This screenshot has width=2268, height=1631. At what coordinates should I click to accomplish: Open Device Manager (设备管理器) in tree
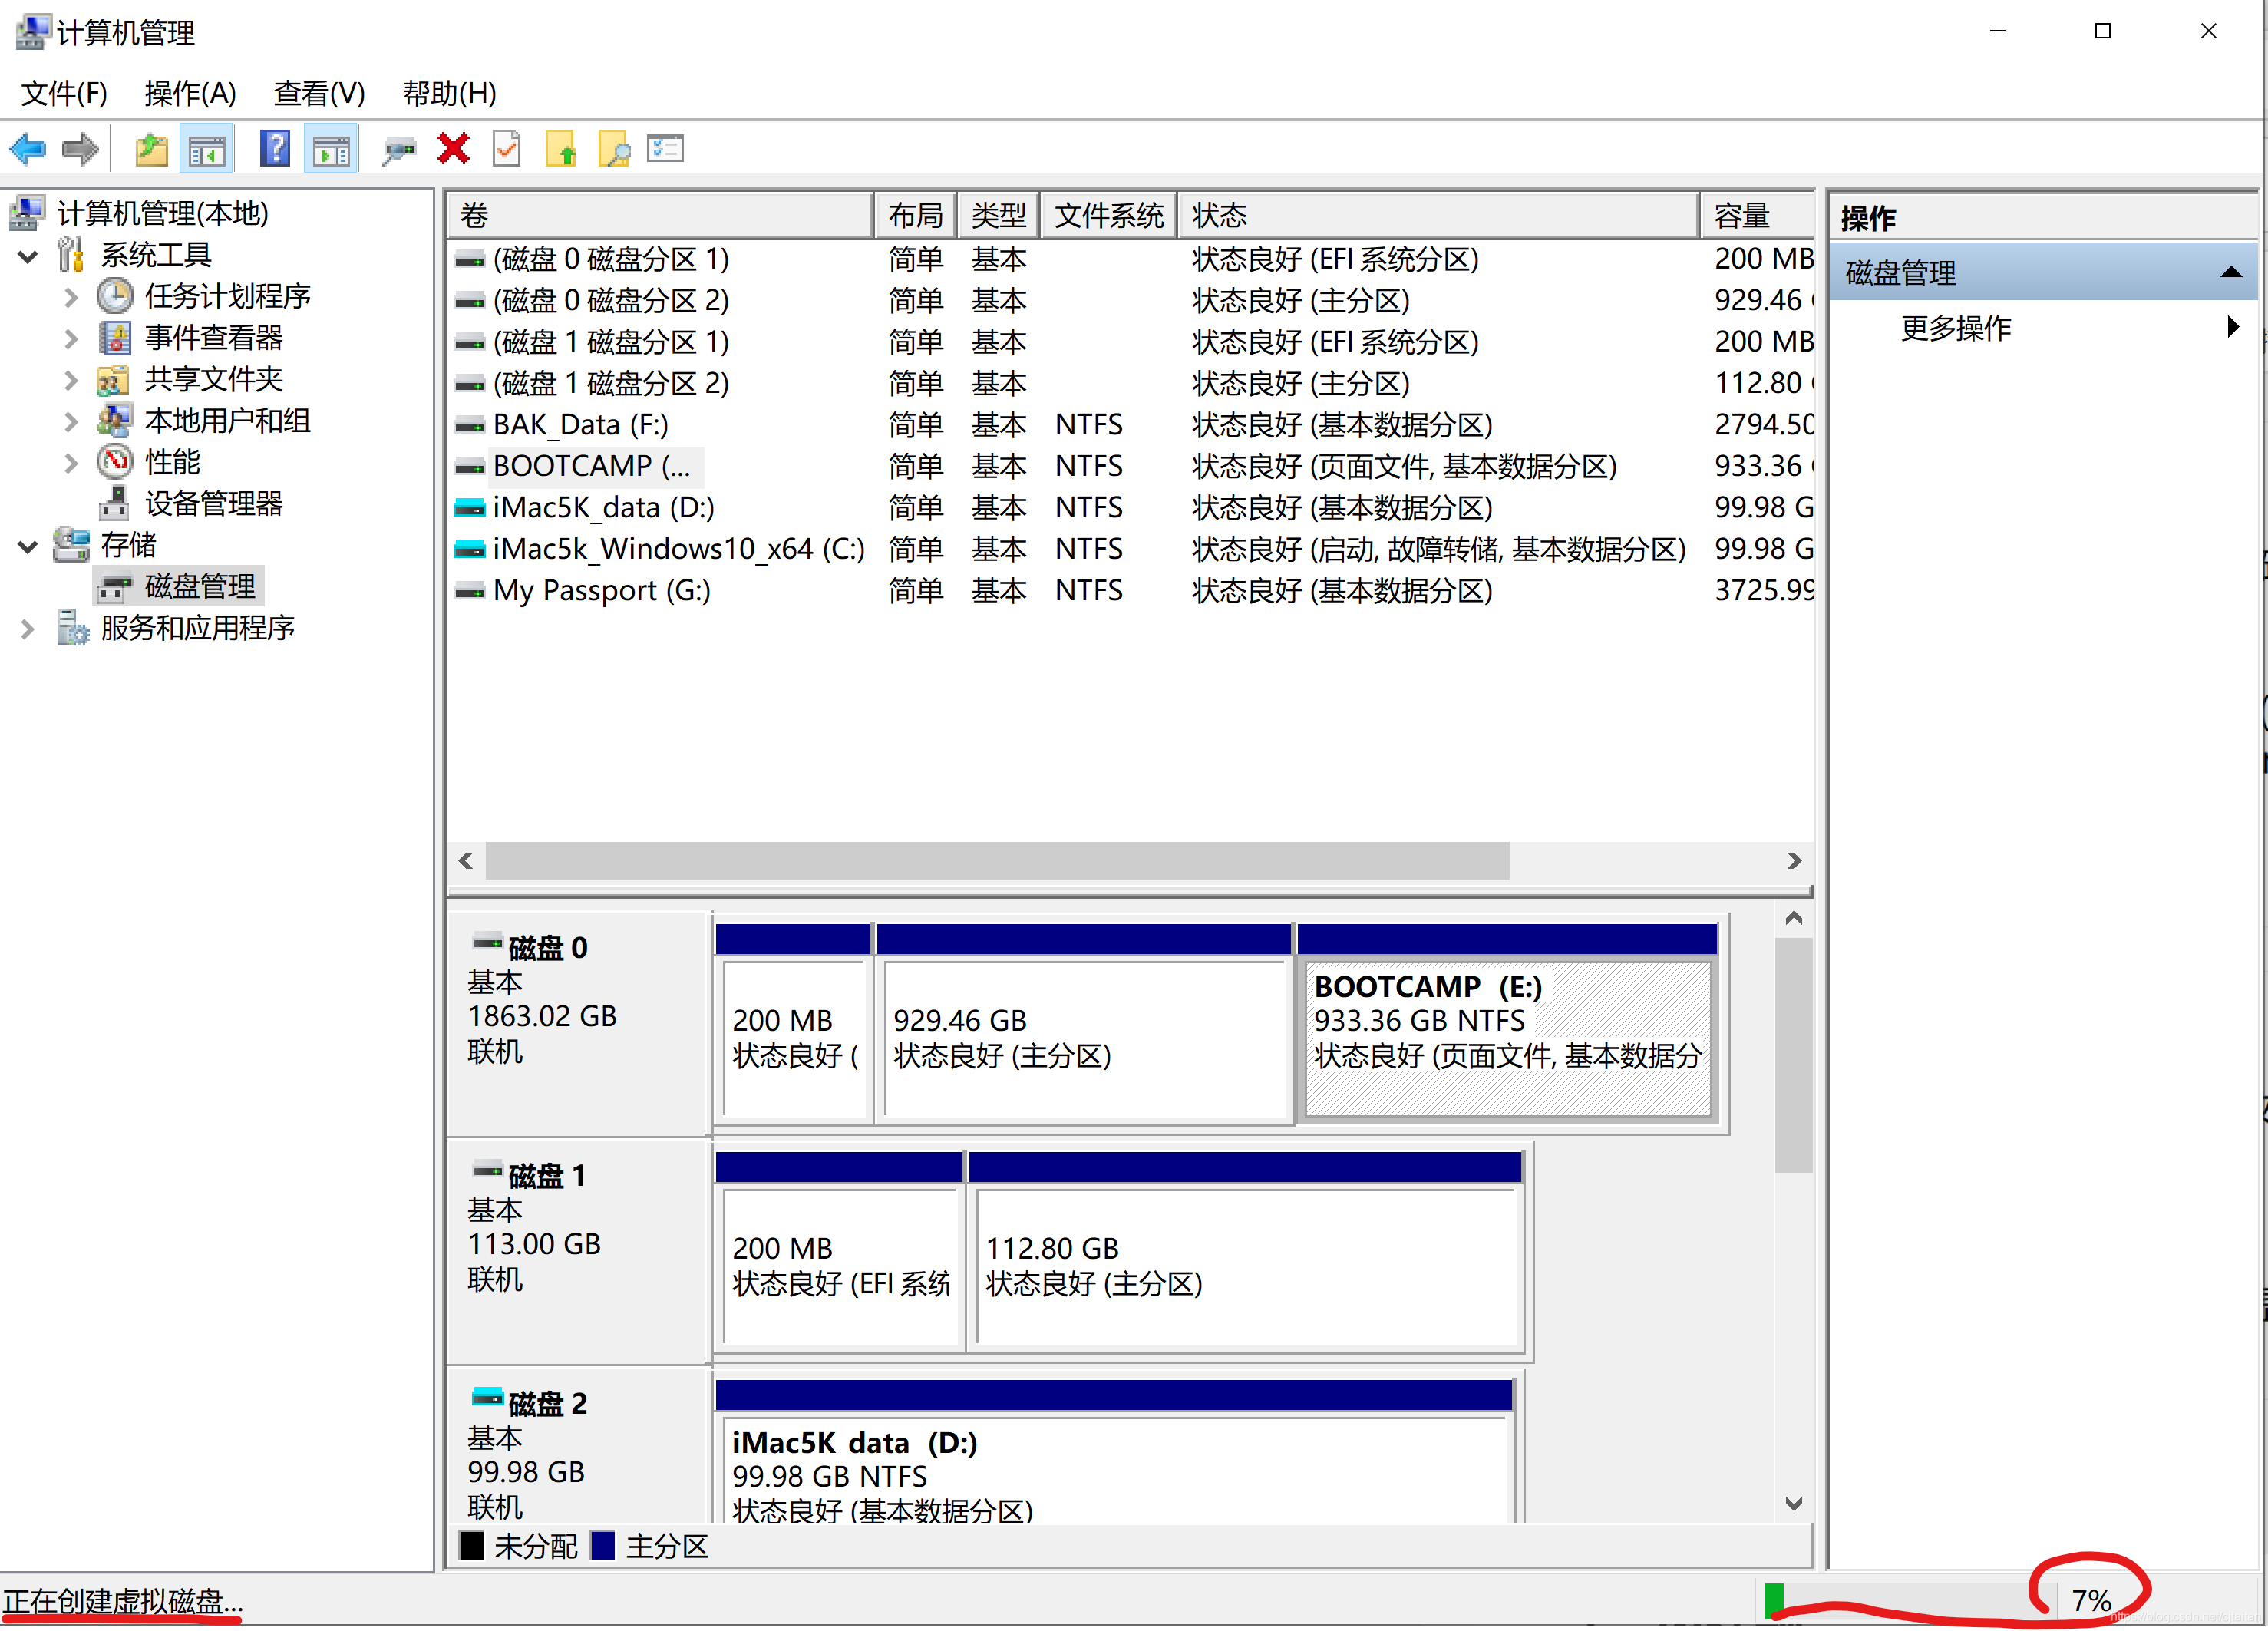pyautogui.click(x=213, y=503)
